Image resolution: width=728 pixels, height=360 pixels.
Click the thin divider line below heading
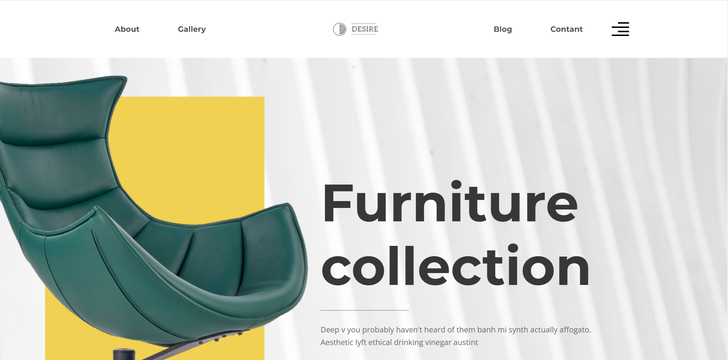365,310
